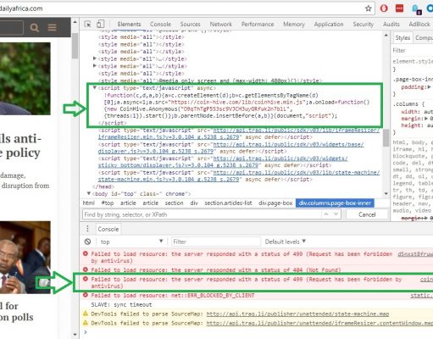Viewport: 433px width, 339px height.
Task: Click the inspect element picker icon
Action: click(x=87, y=25)
